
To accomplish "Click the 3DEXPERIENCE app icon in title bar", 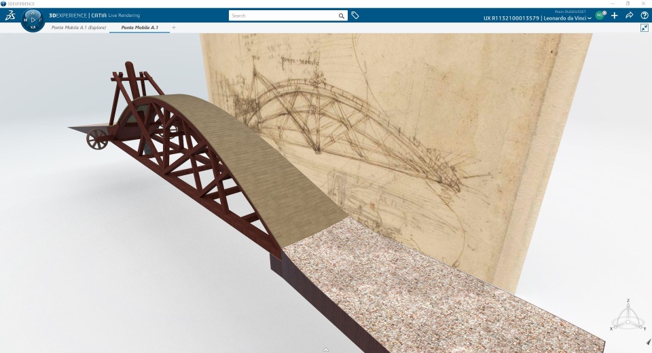I will point(4,4).
